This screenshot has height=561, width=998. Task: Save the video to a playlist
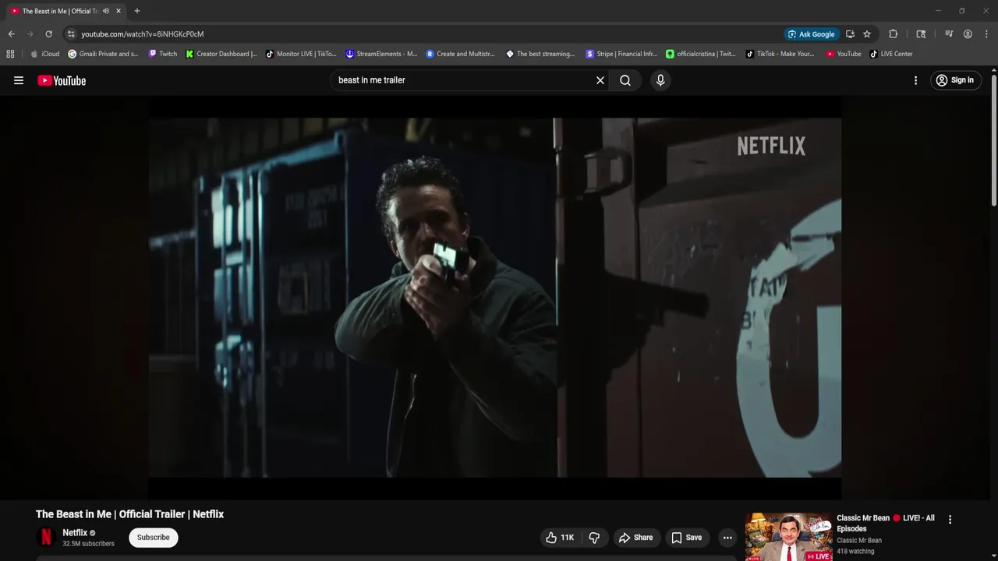coord(686,538)
